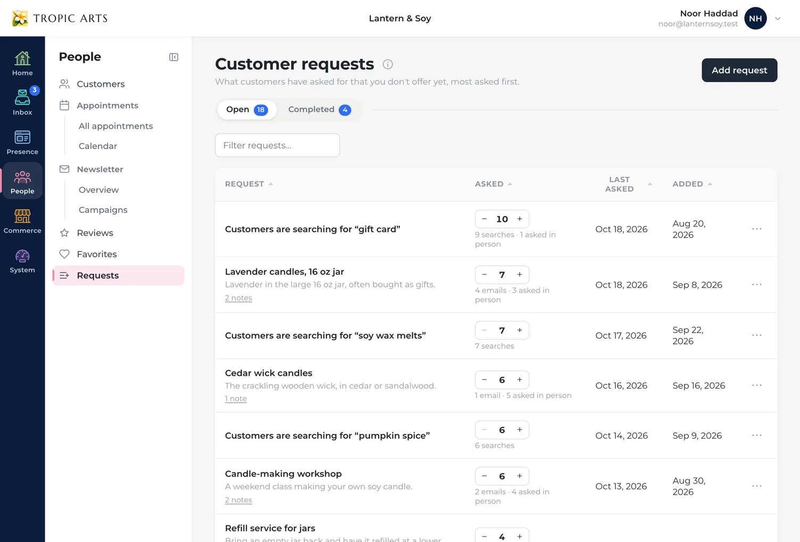The image size is (800, 542).
Task: Open more options for pumpkin spice row
Action: tap(756, 436)
